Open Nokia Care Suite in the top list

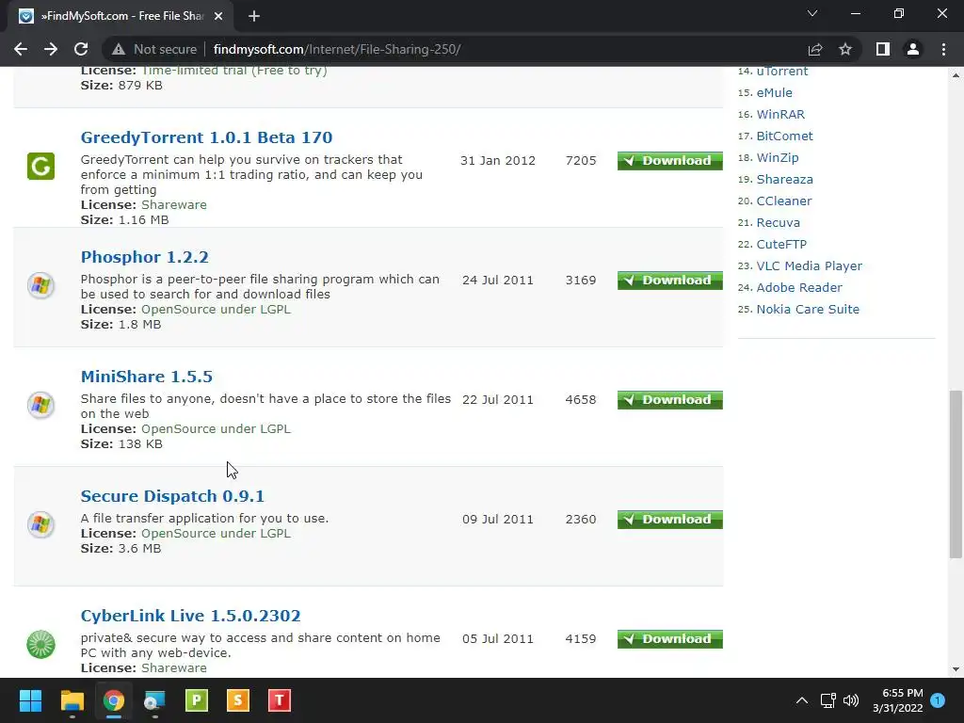[808, 309]
